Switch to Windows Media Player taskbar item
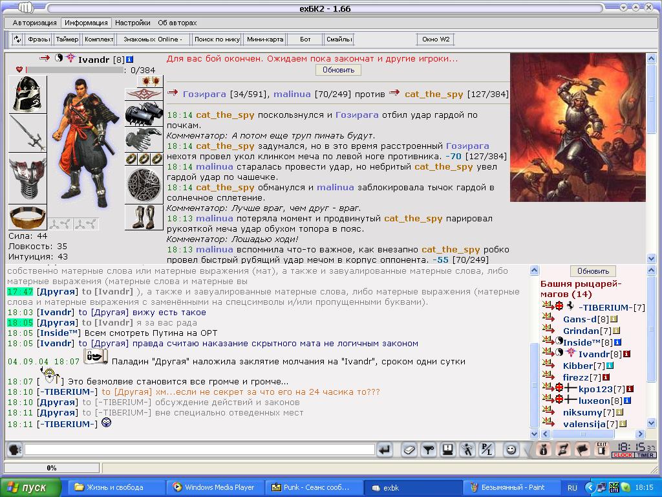 [x=214, y=487]
